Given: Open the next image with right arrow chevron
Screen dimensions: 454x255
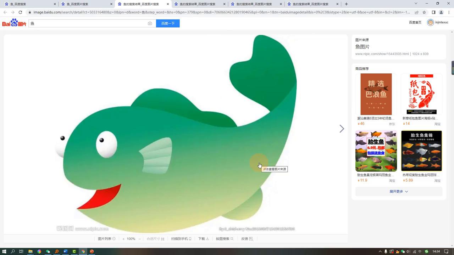Looking at the screenshot, I should pyautogui.click(x=341, y=129).
